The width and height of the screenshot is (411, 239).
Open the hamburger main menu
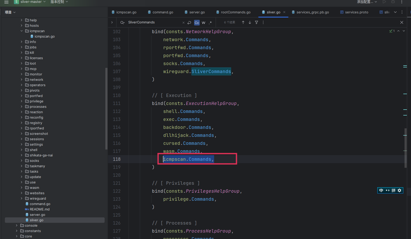point(6,2)
